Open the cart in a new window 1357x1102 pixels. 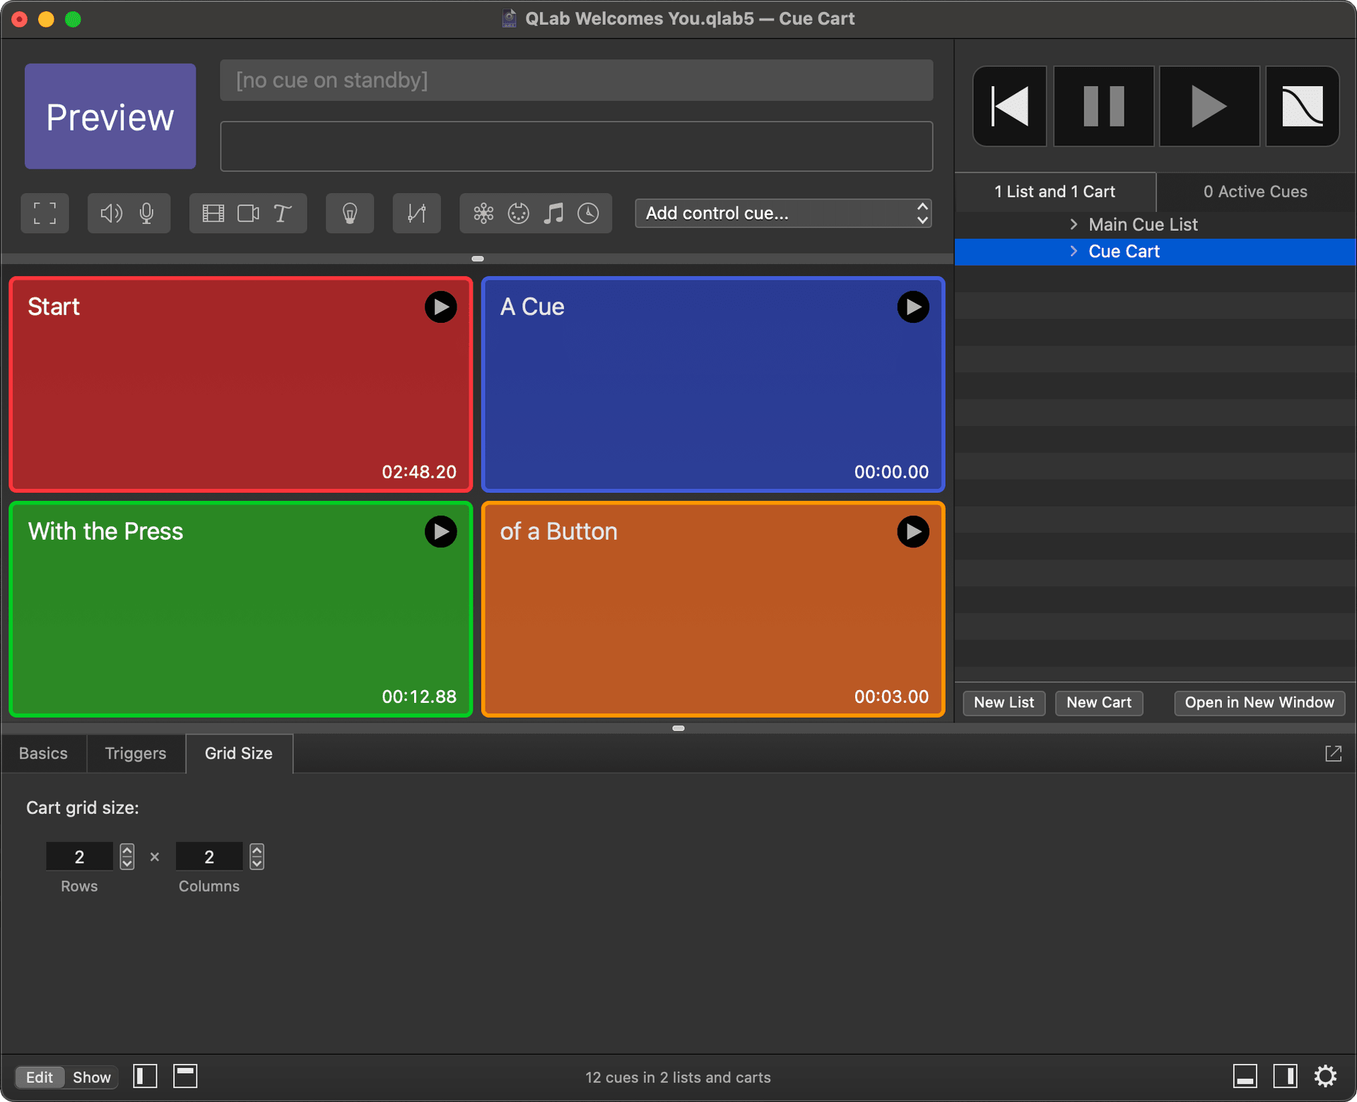[x=1259, y=702]
